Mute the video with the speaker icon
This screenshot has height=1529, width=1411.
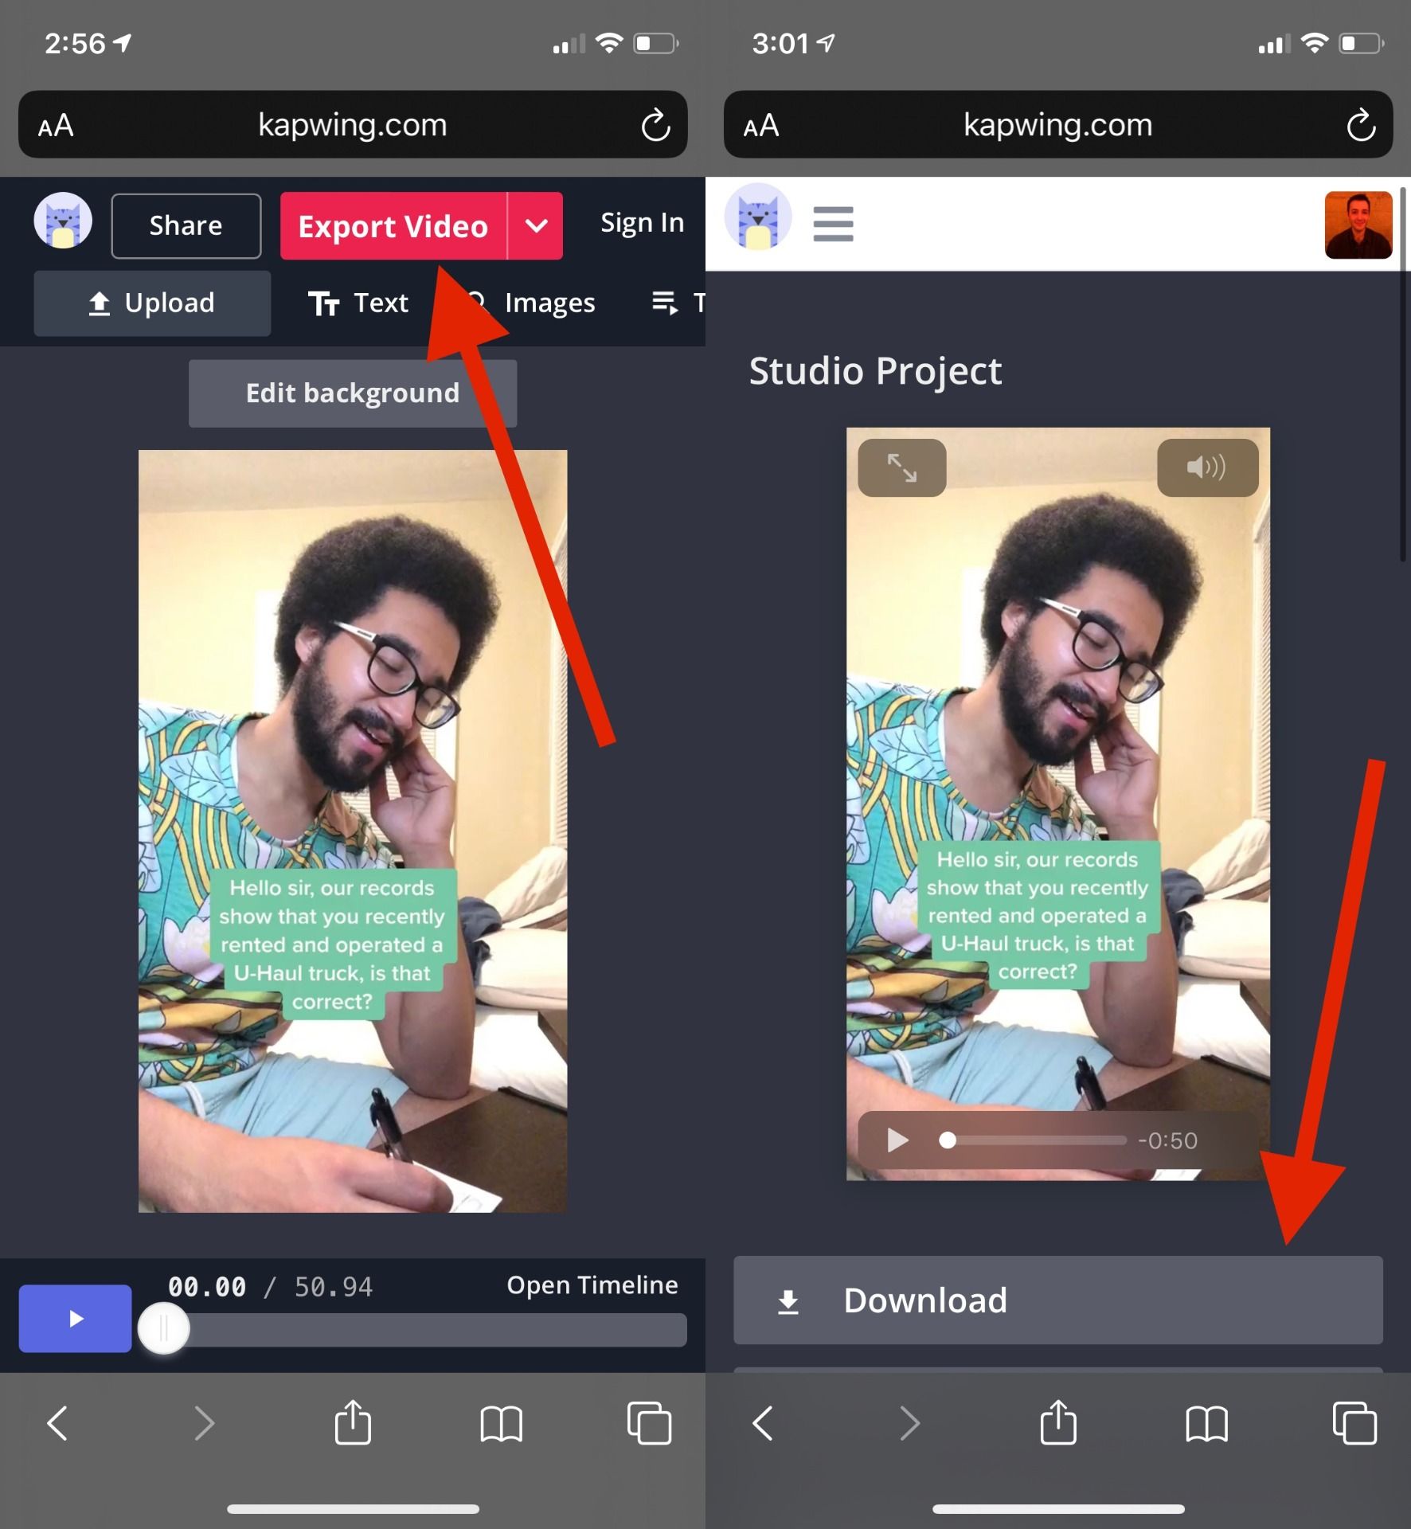click(x=1206, y=467)
